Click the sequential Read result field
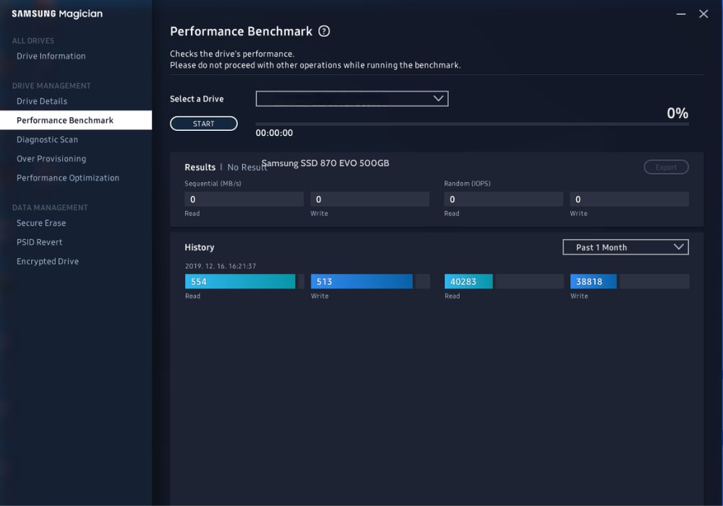Viewport: 723px width, 506px height. 244,199
